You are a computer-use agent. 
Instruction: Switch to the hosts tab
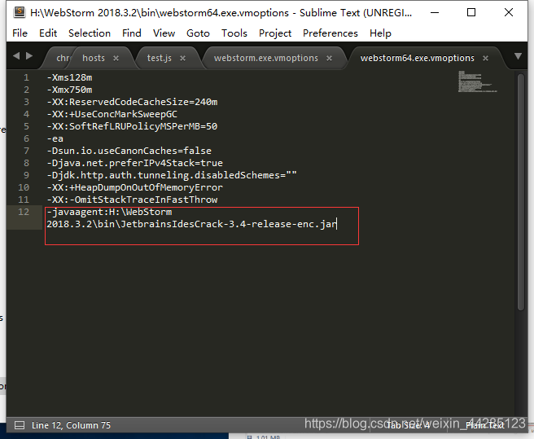pos(94,58)
